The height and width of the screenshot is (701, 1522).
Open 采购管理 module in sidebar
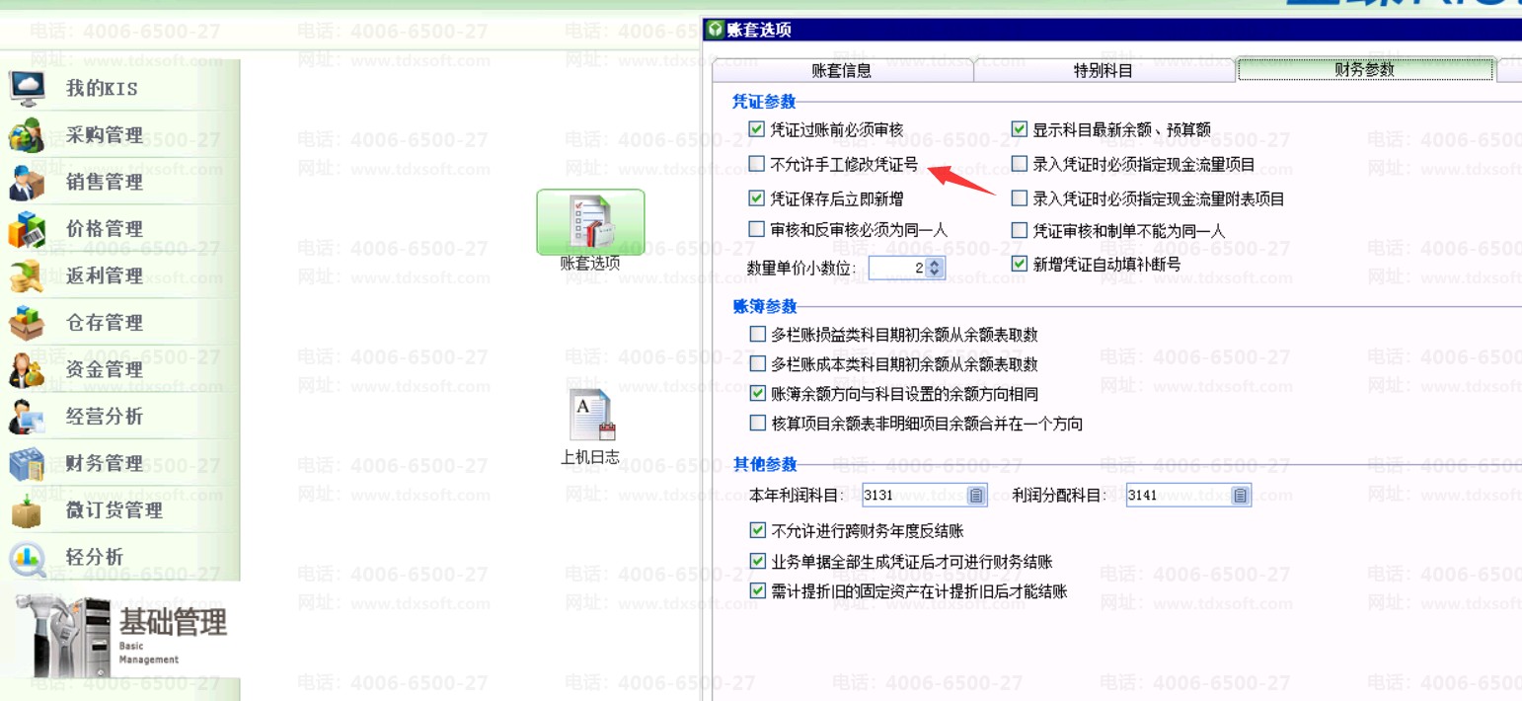tap(104, 135)
